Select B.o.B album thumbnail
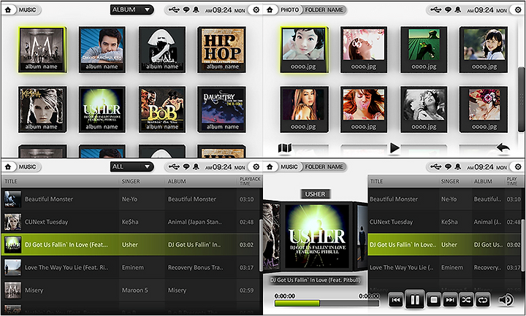526x316 pixels. pyautogui.click(x=162, y=109)
